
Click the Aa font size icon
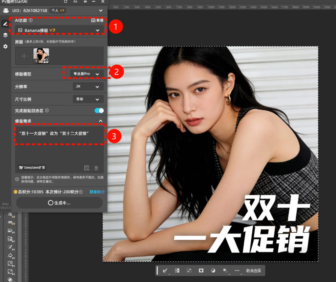pos(75,2)
